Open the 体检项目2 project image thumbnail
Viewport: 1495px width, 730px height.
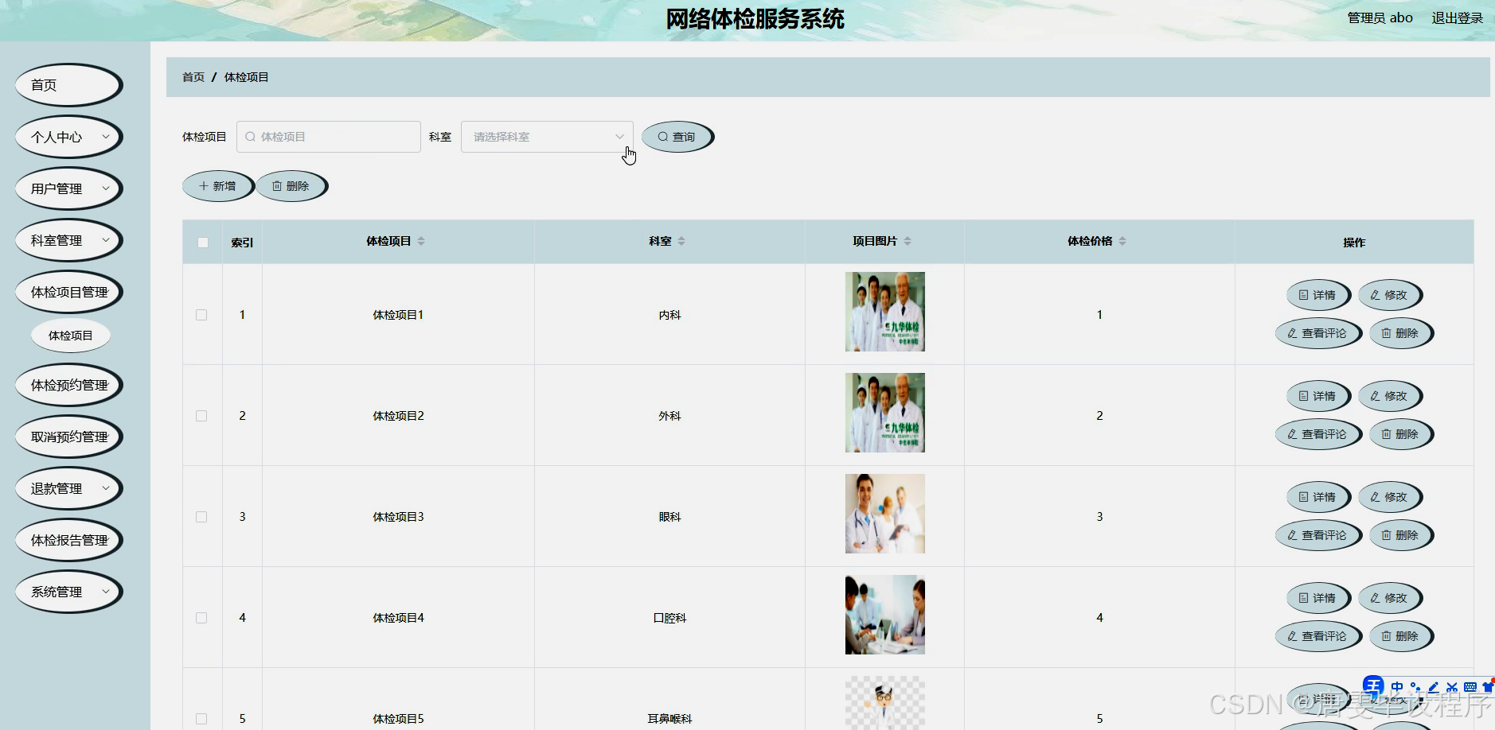click(x=884, y=413)
